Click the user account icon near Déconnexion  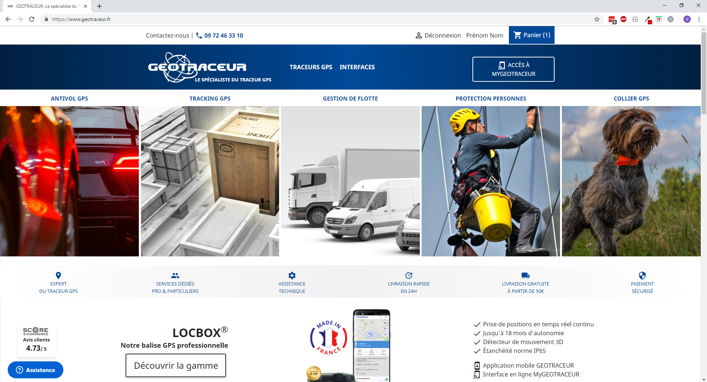coord(418,35)
